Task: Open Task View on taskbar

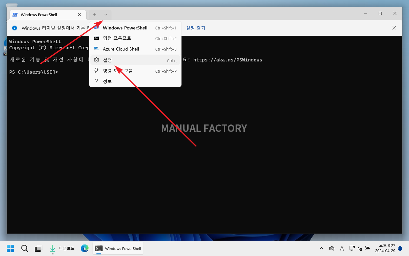Action: [39, 248]
